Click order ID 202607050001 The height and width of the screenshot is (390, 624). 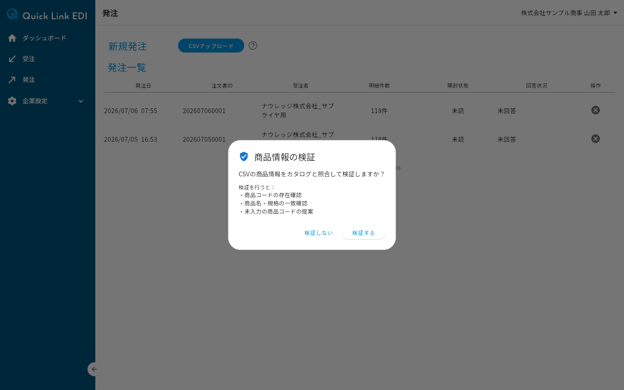pos(204,140)
